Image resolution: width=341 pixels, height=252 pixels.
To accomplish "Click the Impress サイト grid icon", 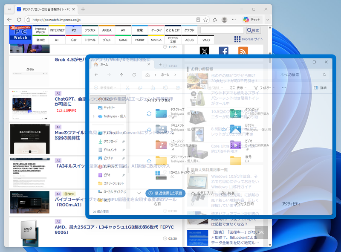I will (x=237, y=39).
